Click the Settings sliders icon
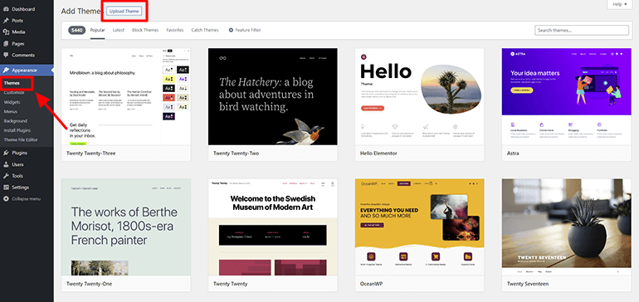This screenshot has width=639, height=302. pos(6,188)
